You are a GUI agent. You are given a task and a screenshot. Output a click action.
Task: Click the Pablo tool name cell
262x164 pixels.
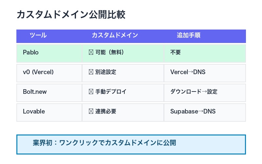[31, 52]
